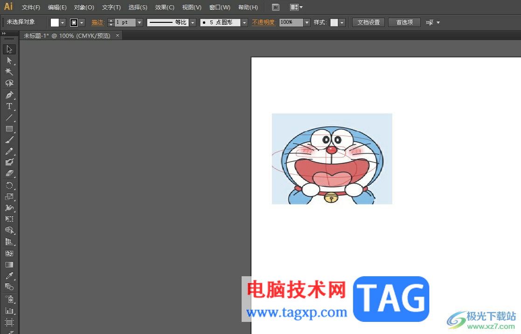This screenshot has height=334, width=521.
Task: Open the fill color dropdown arrow
Action: tap(63, 22)
